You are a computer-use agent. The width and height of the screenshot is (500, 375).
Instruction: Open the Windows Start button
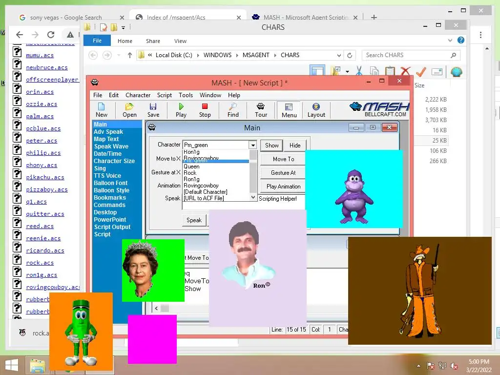tap(12, 365)
